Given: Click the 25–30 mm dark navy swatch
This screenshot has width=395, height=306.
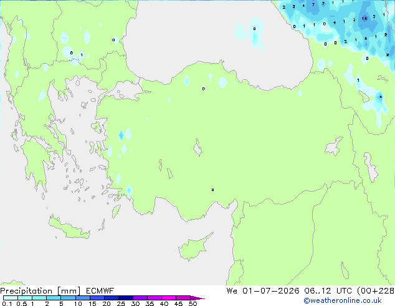Looking at the screenshot, I should tap(125, 298).
